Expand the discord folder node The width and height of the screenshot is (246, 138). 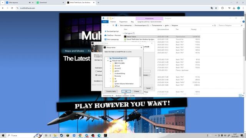[x=110, y=66]
